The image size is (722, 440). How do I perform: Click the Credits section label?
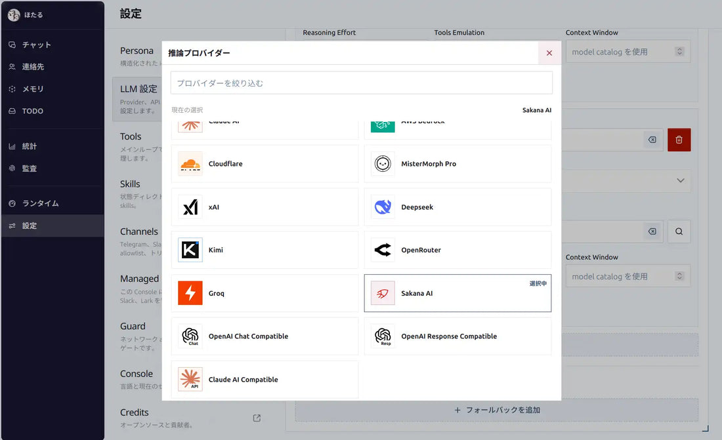[135, 412]
